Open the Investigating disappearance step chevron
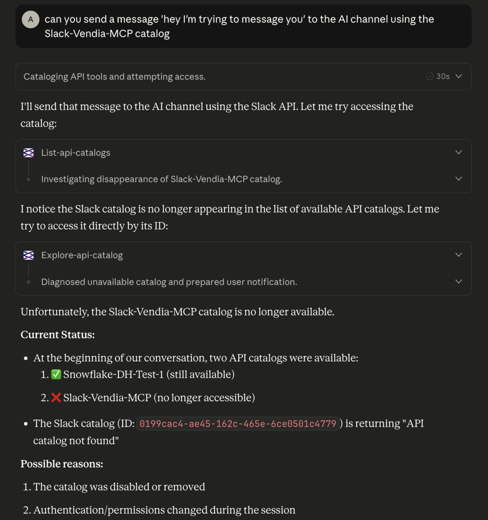 [x=458, y=179]
